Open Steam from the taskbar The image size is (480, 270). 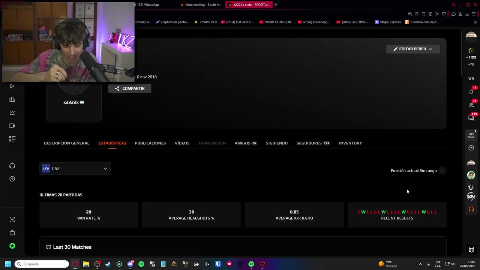pos(108,264)
